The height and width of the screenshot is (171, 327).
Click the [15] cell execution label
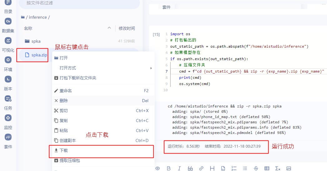tap(156, 34)
